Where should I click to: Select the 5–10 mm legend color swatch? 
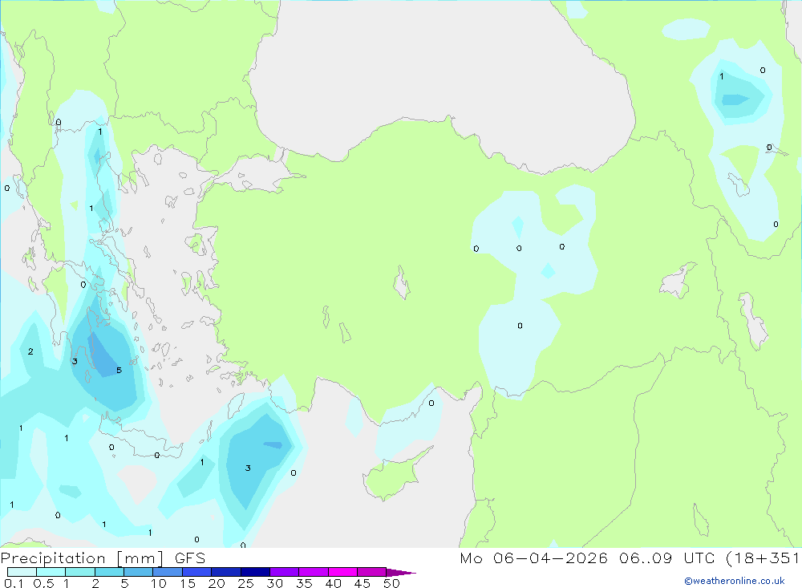point(139,572)
